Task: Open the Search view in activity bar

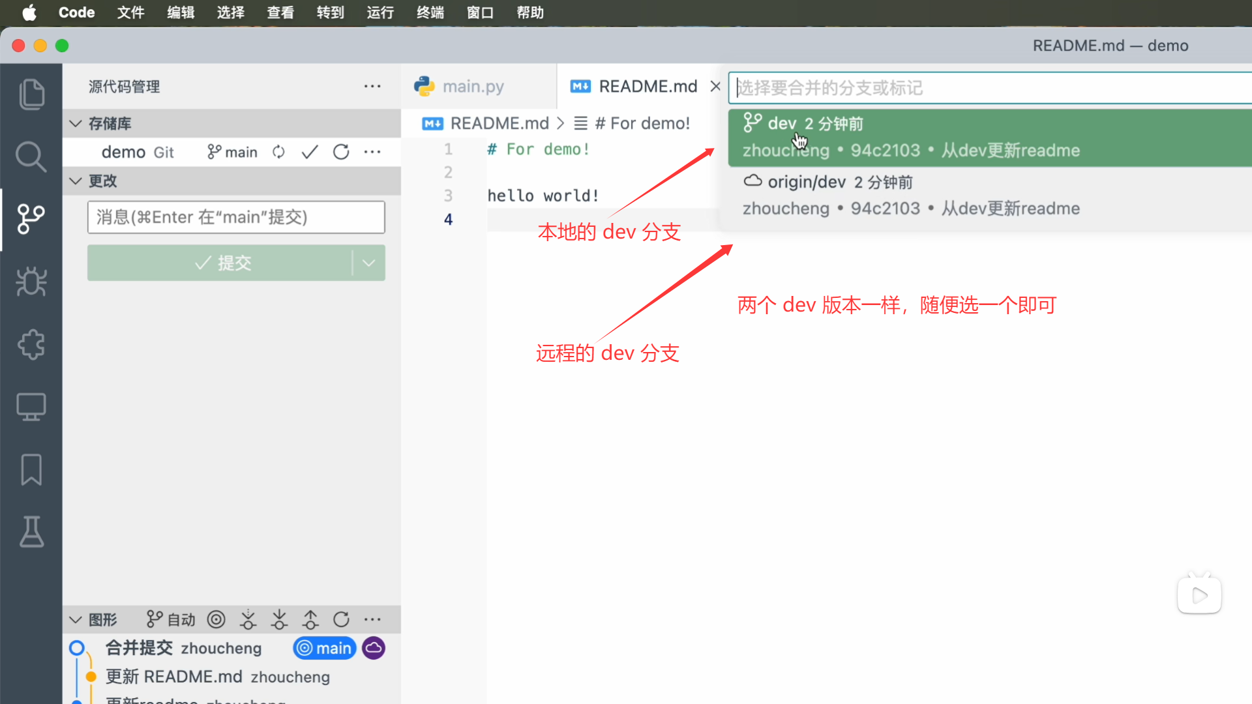Action: [31, 156]
